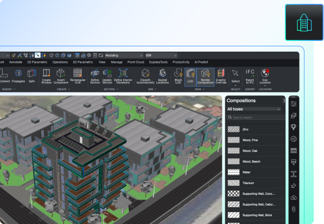Click Define Interior Elevations
324x224 pixels.
click(123, 76)
